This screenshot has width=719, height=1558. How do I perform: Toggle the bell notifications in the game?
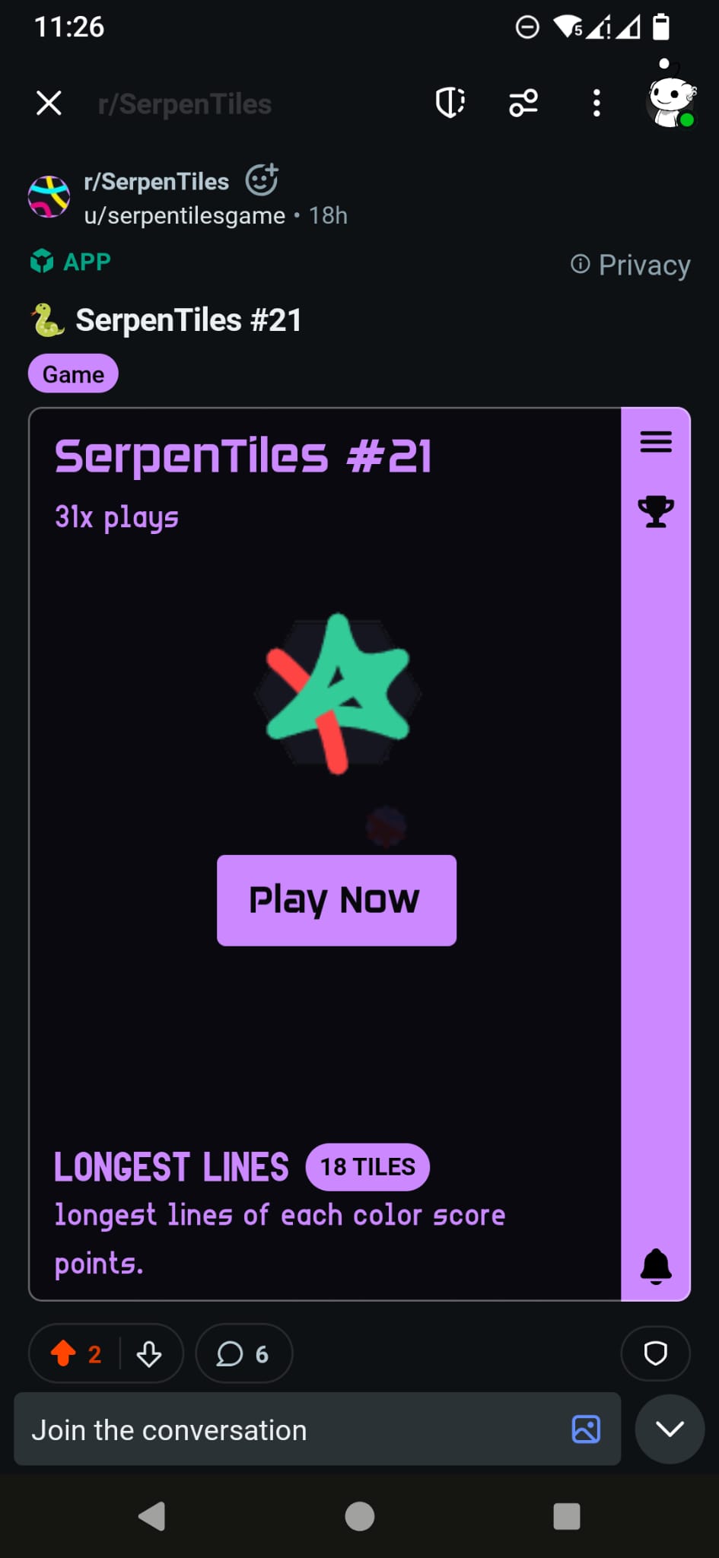[x=656, y=1267]
